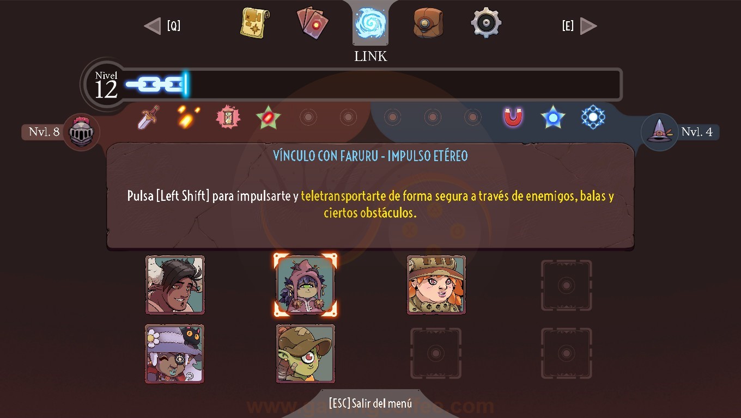The height and width of the screenshot is (418, 741).
Task: Select the sword skill icon
Action: (x=148, y=117)
